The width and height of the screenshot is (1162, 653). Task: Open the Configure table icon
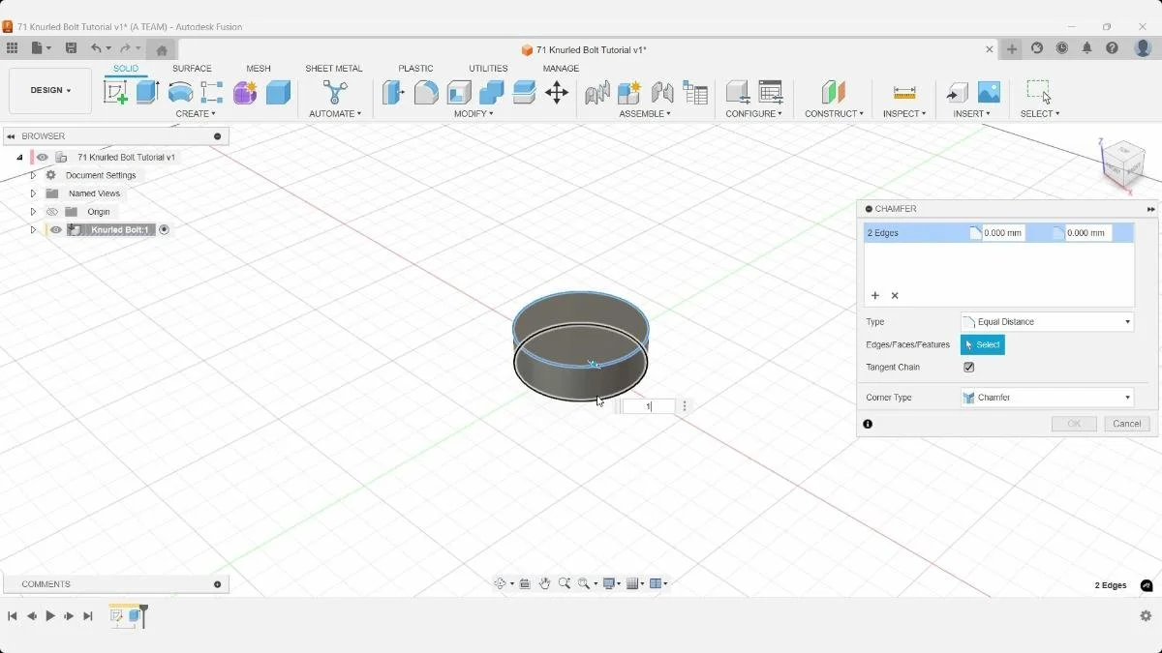point(771,92)
